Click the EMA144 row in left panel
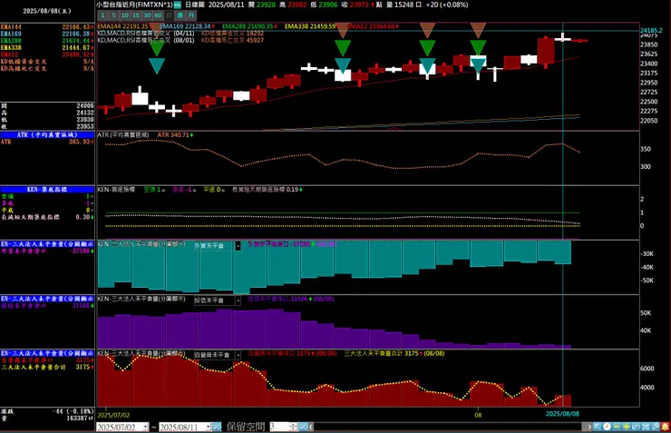The image size is (671, 433). click(47, 27)
